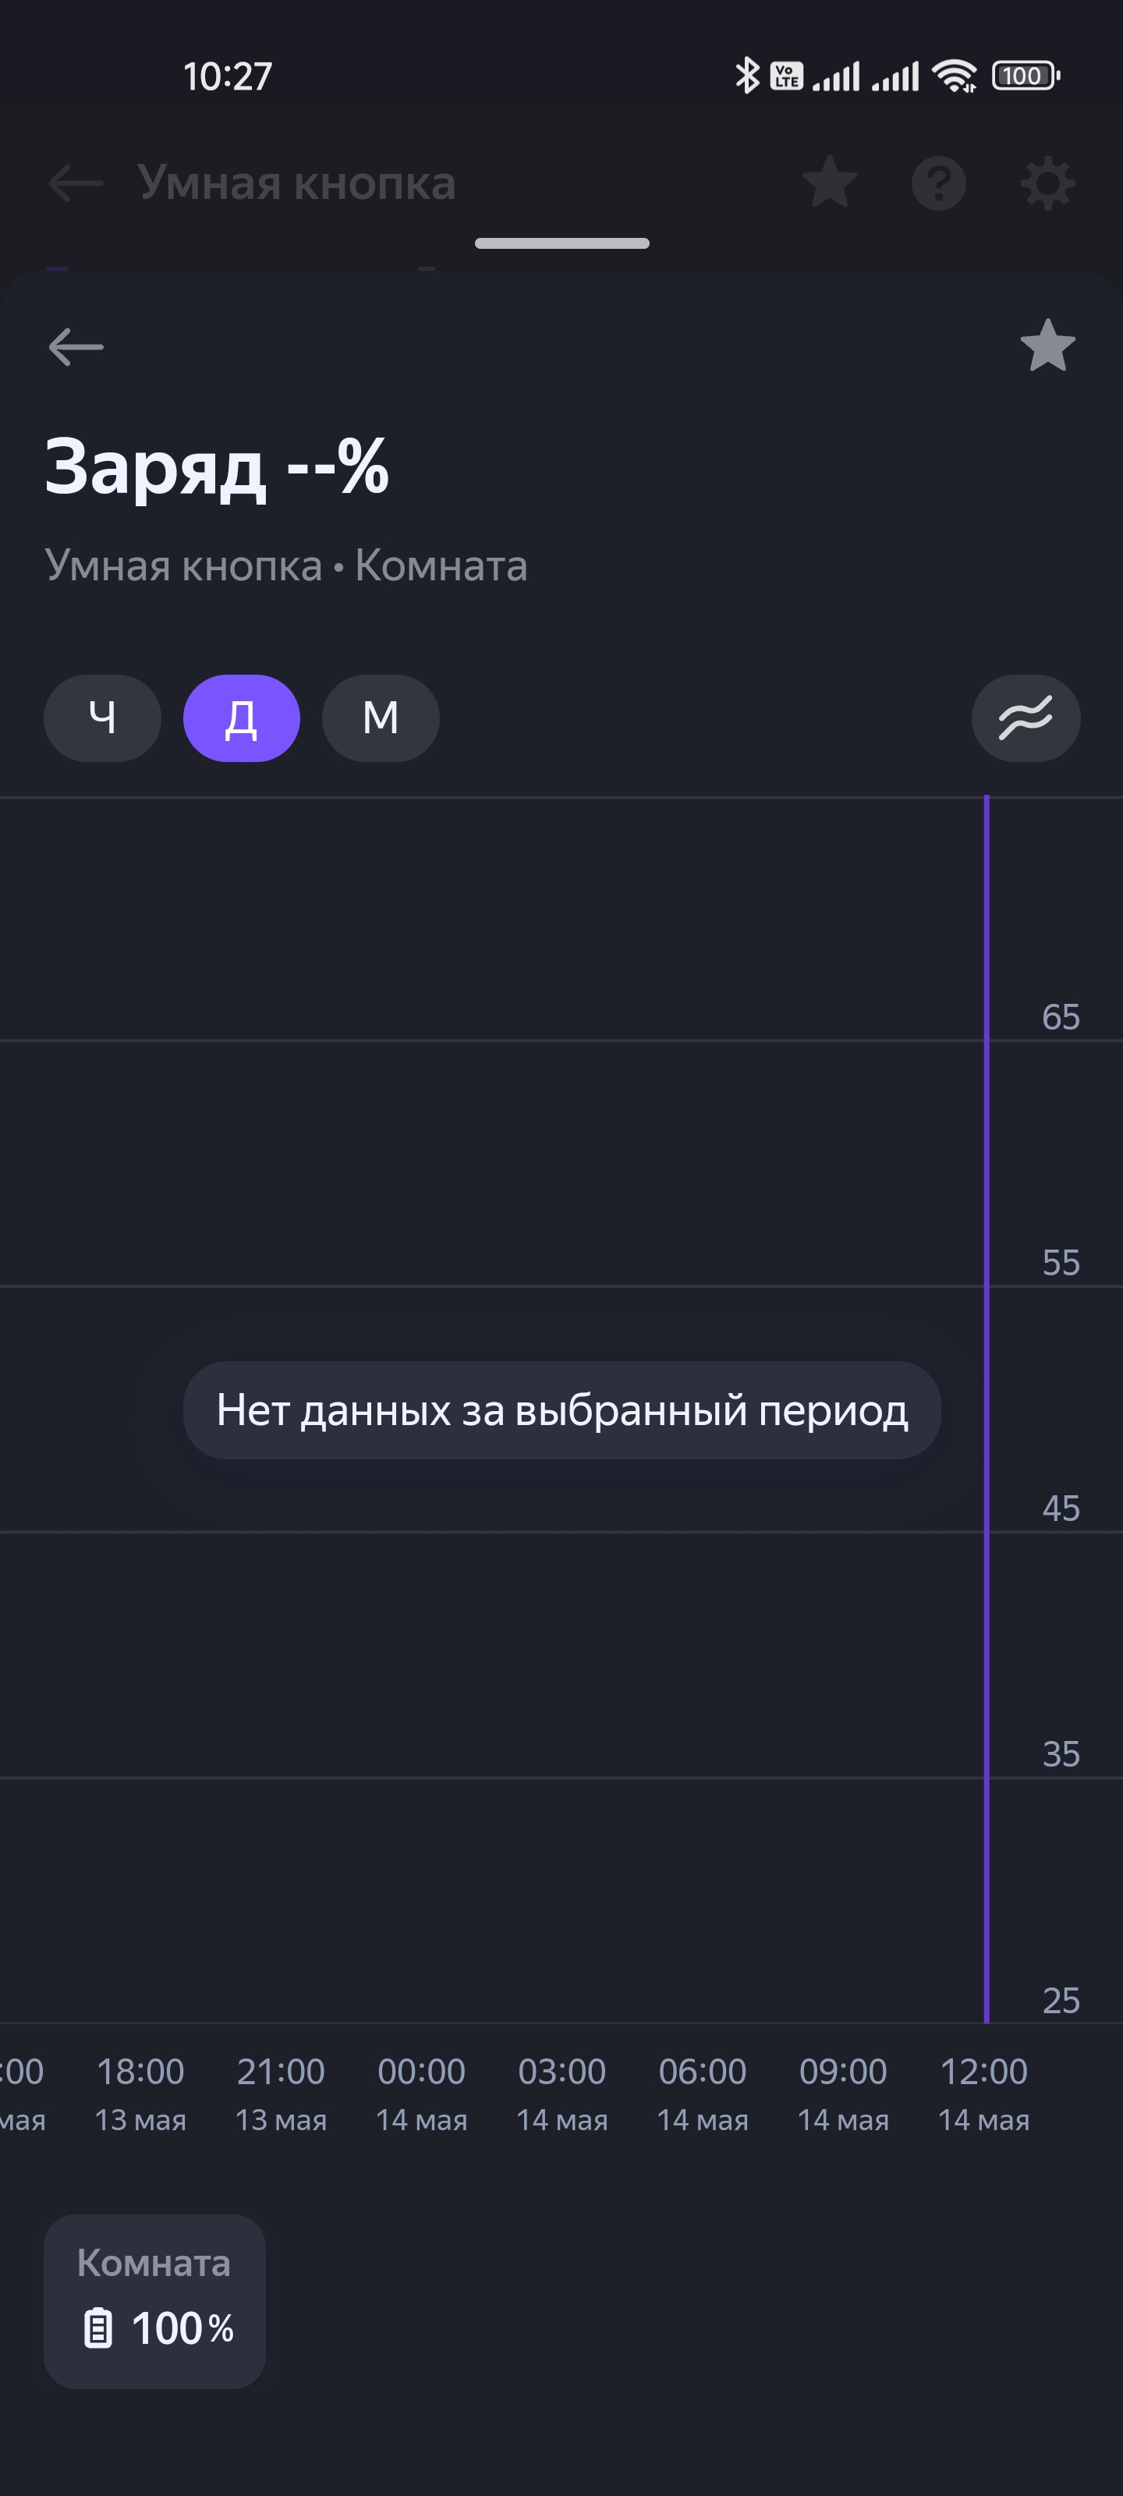Screen dimensions: 1123x2496
Task: Select the Ч hour period tab
Action: pos(101,718)
